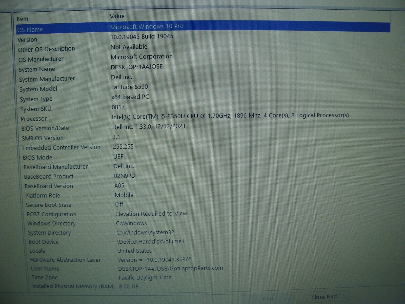The height and width of the screenshot is (304, 405).
Task: Click the '02N9PD' value
Action: tap(125, 176)
